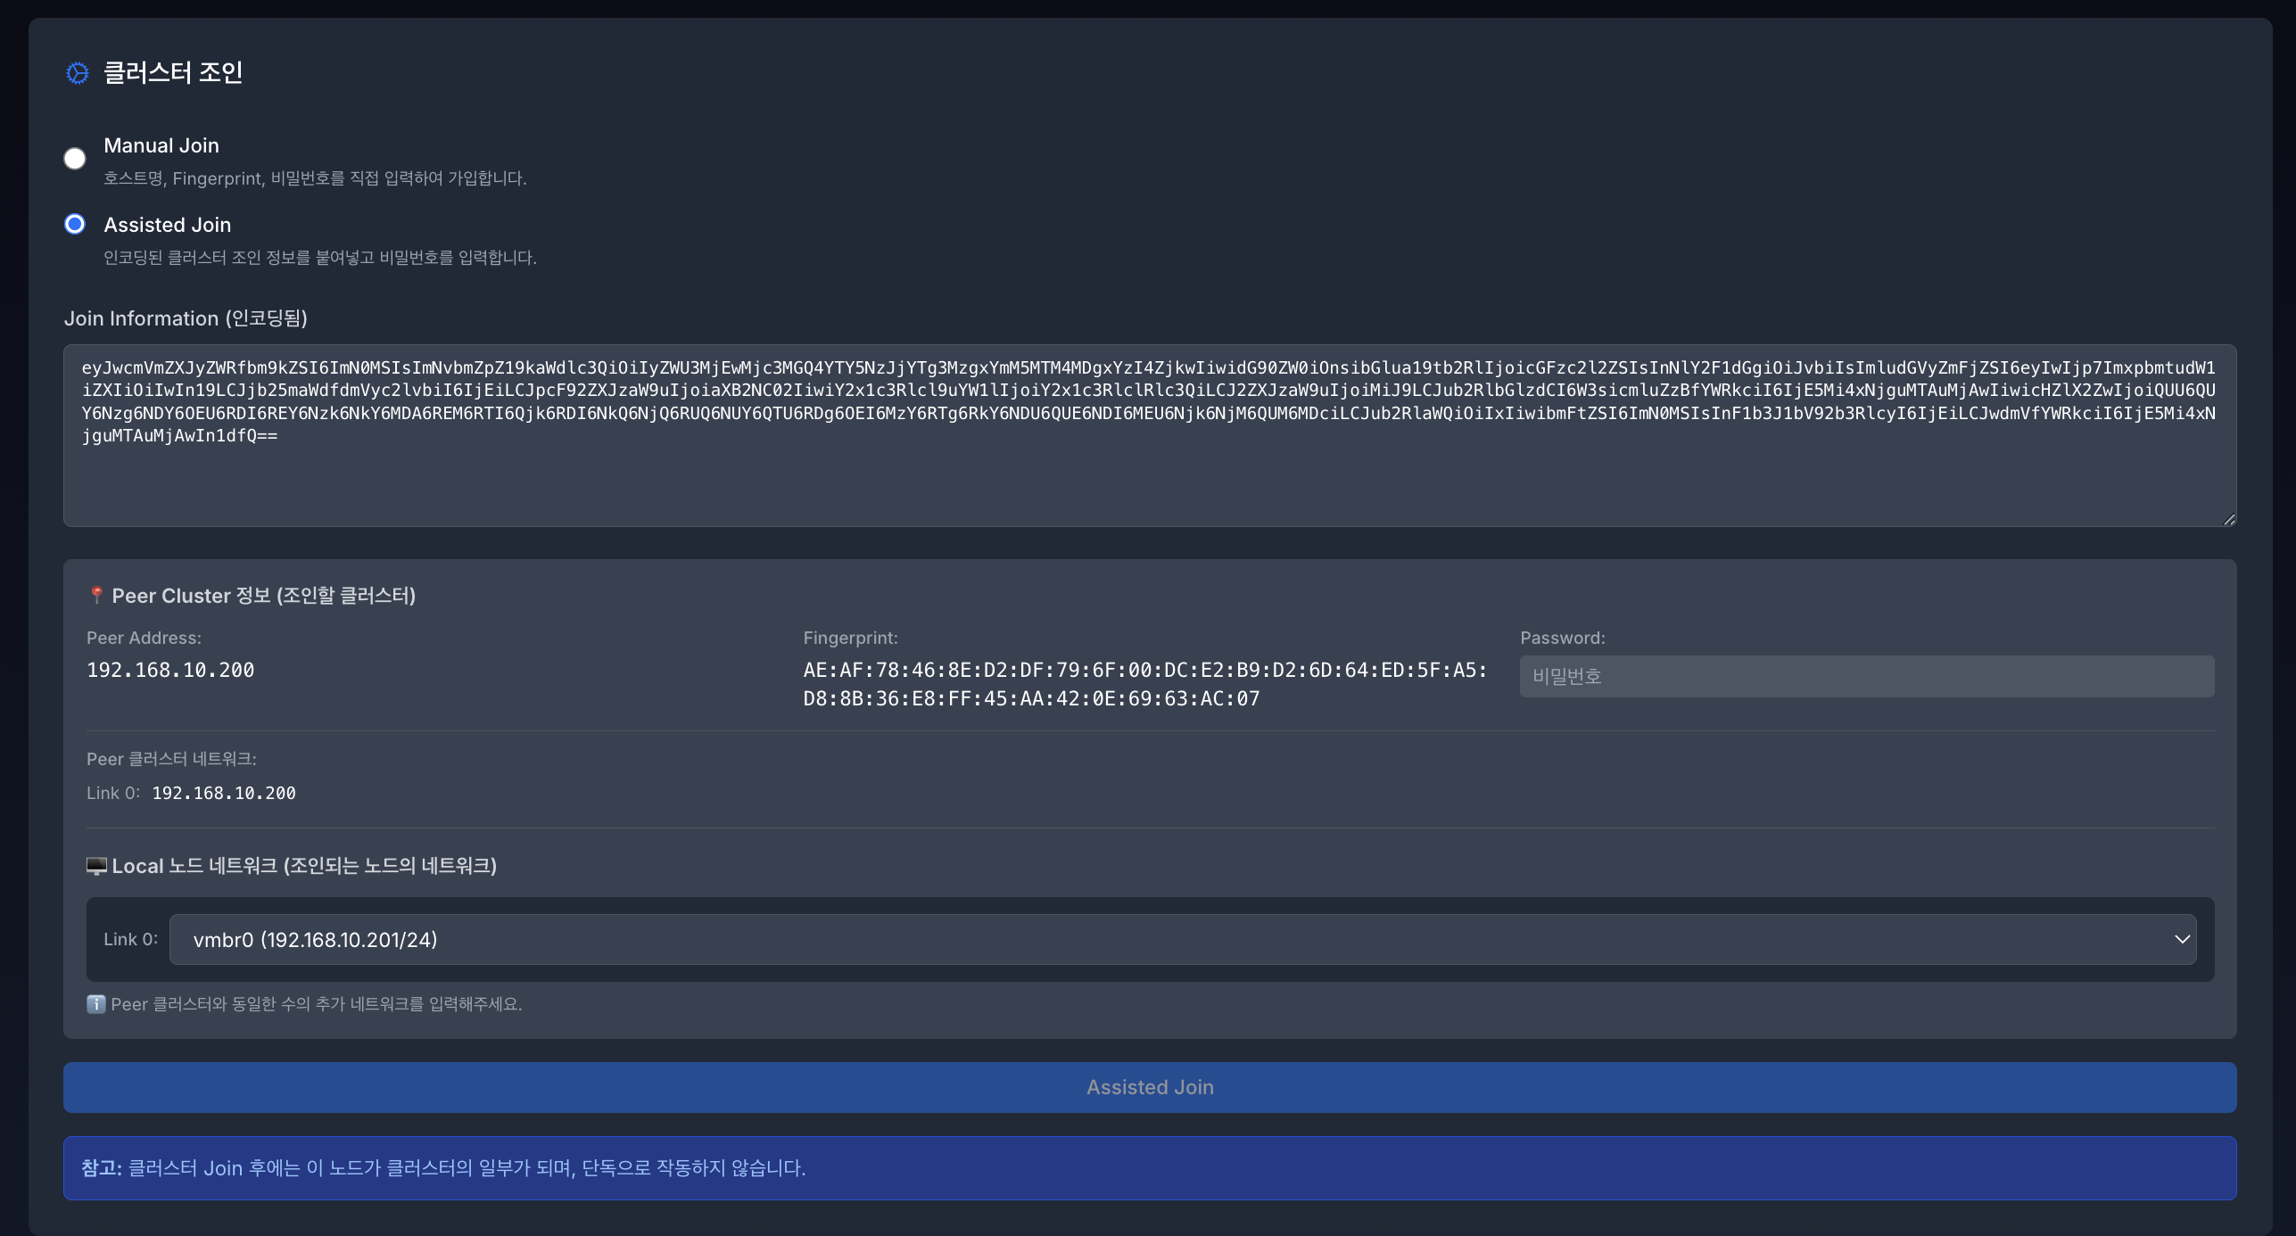The height and width of the screenshot is (1236, 2296).
Task: Click the blue info icon below Link 0
Action: coord(95,1004)
